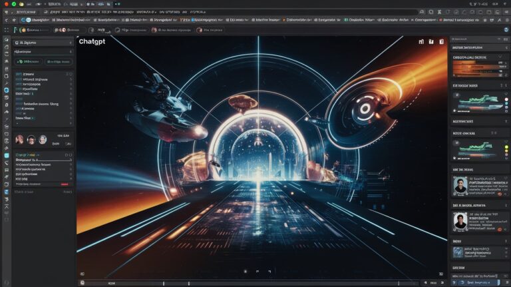Image resolution: width=511 pixels, height=287 pixels.
Task: Collapse the top right-panel section using its chevron
Action: point(506,48)
